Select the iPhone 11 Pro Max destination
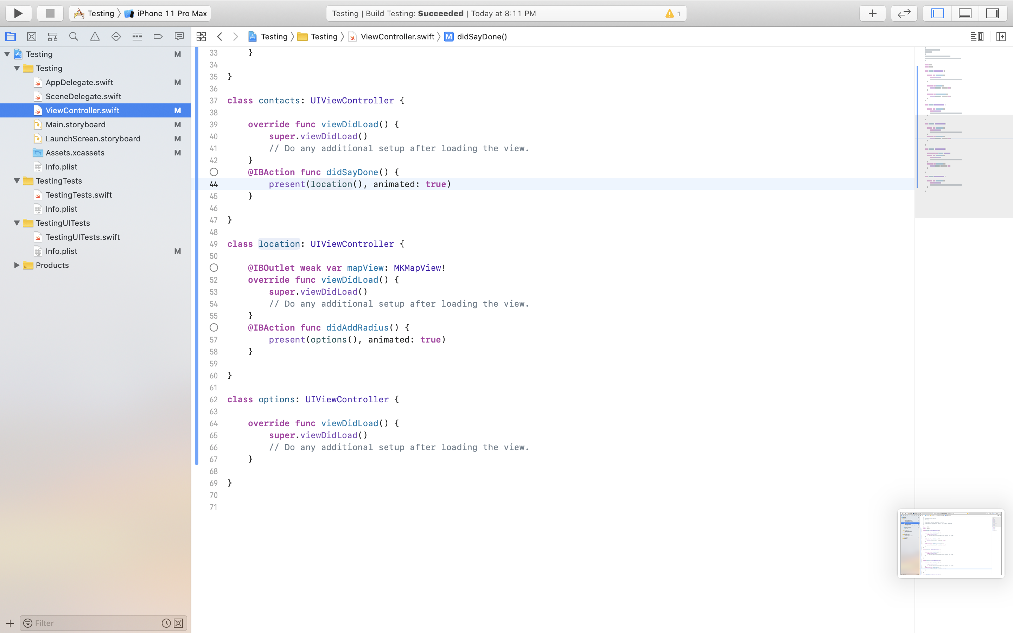The height and width of the screenshot is (633, 1013). (x=172, y=13)
